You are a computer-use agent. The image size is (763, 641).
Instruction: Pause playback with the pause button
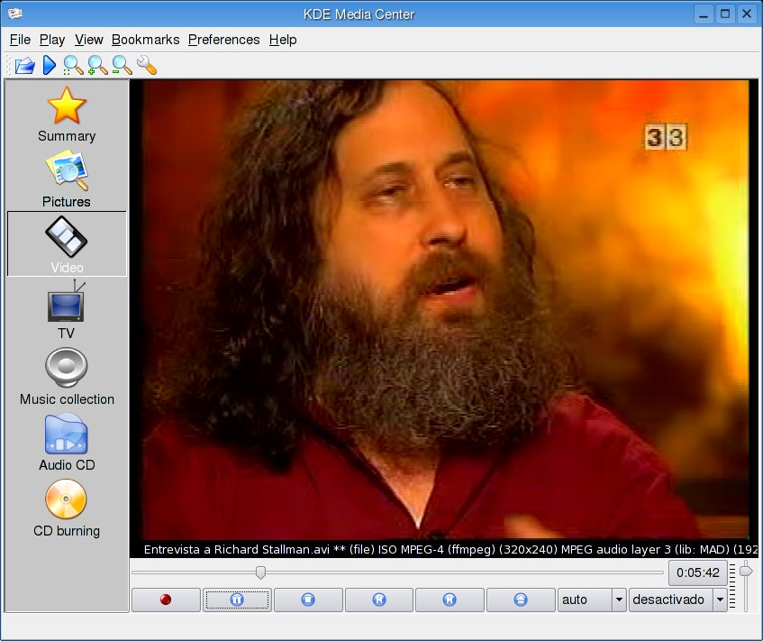[x=237, y=600]
